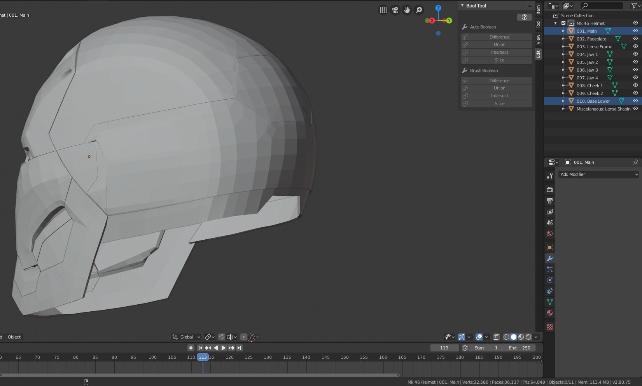Image resolution: width=642 pixels, height=386 pixels.
Task: Hide the 001. Main object
Action: coord(636,31)
